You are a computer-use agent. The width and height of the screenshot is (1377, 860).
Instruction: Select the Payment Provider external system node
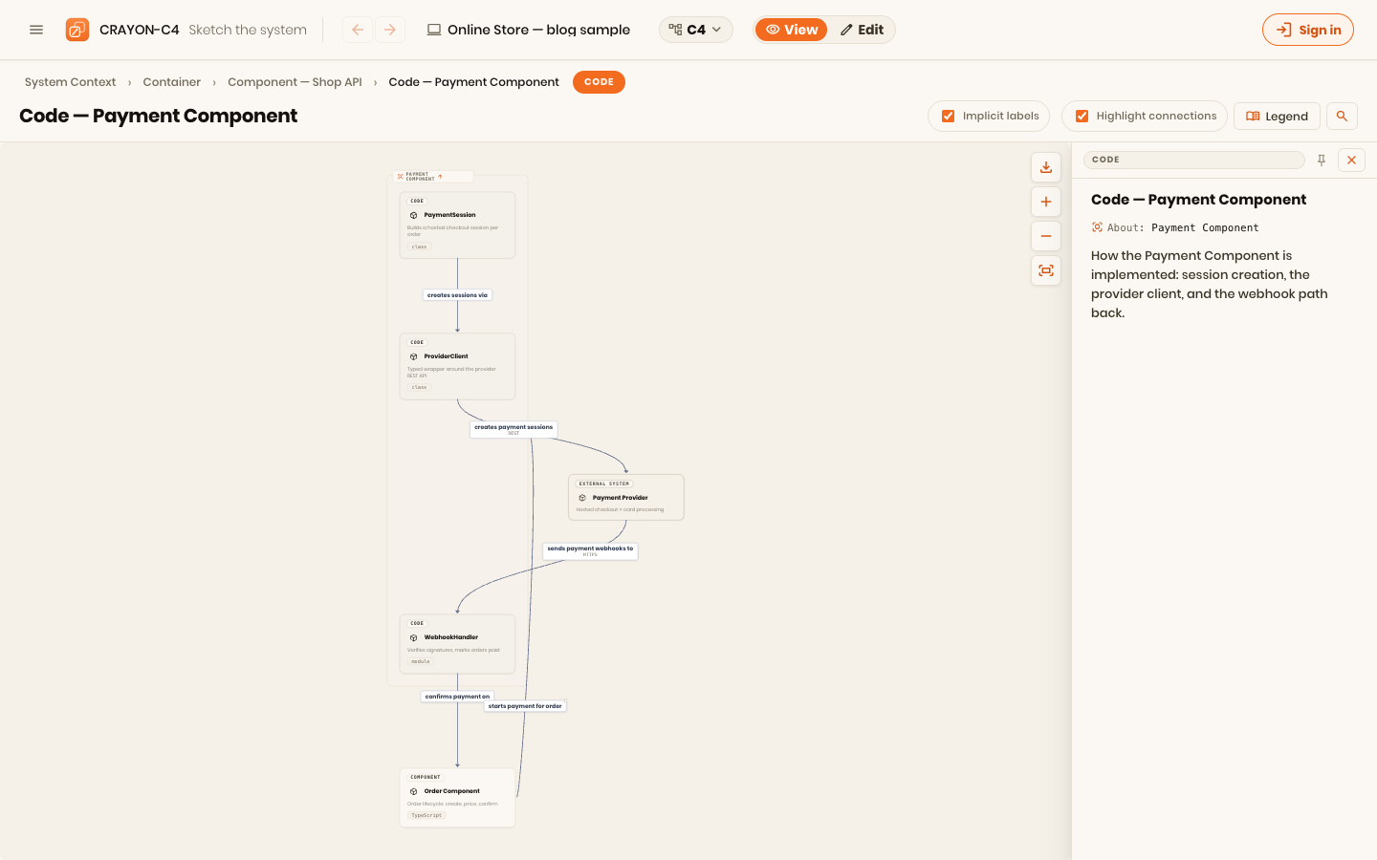coord(626,497)
